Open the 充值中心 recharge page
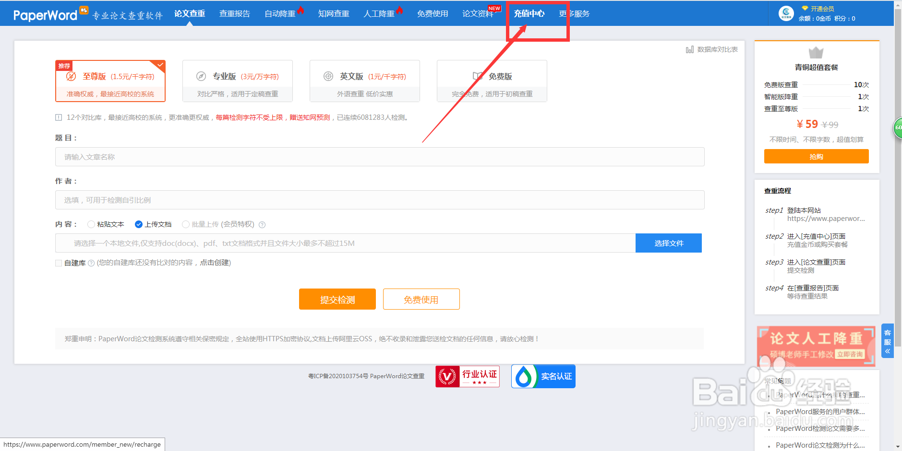The image size is (902, 451). (x=529, y=13)
